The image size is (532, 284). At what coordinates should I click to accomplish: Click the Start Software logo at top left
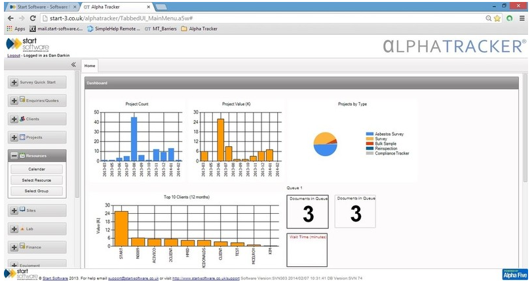(28, 45)
